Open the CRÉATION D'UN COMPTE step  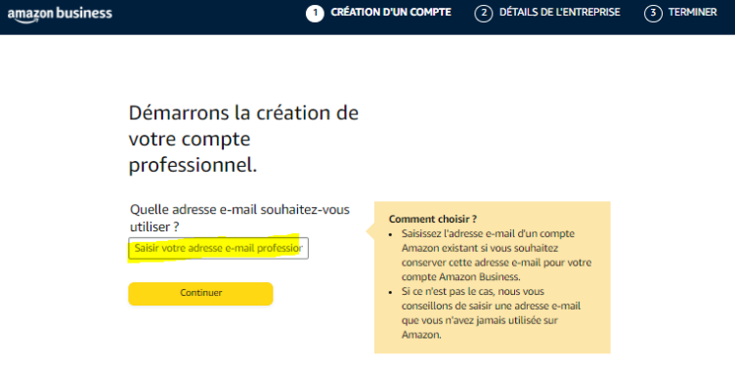[391, 12]
